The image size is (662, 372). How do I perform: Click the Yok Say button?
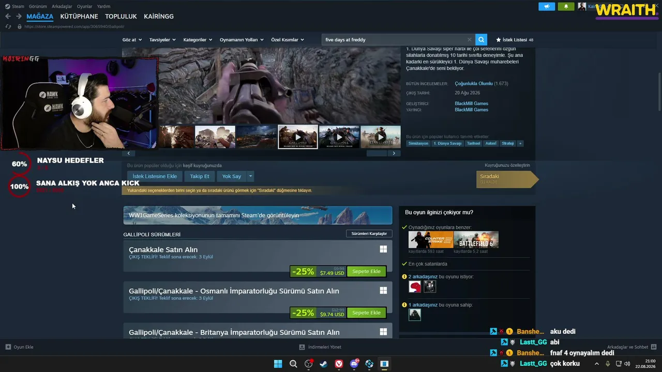[x=232, y=176]
